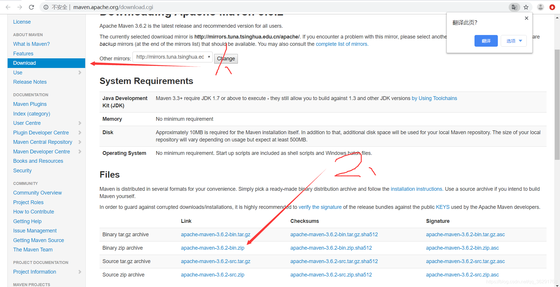Select the Download menu item
Image resolution: width=560 pixels, height=287 pixels.
coord(46,63)
